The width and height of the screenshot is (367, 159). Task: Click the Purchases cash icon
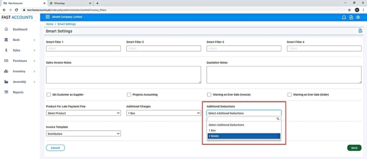pos(6,61)
